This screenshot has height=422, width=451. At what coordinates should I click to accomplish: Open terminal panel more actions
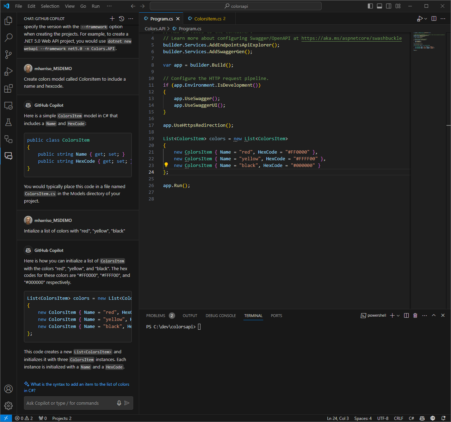point(425,316)
